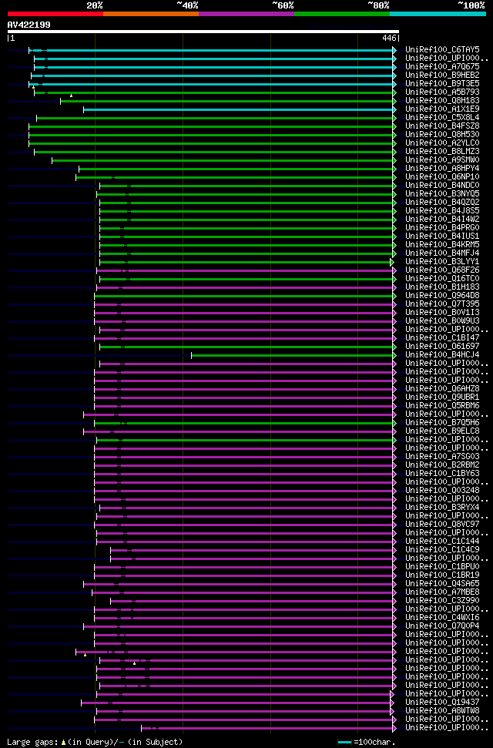Select hit UniRef100_B3LYY1
493x748 pixels.
click(x=442, y=261)
